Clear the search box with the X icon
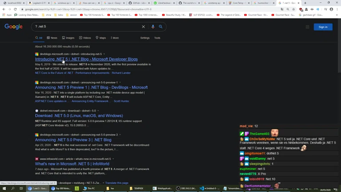This screenshot has width=341, height=192. pos(143,27)
